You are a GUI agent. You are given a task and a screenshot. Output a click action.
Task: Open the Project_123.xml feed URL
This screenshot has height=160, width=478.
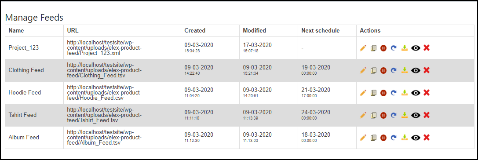pyautogui.click(x=104, y=48)
